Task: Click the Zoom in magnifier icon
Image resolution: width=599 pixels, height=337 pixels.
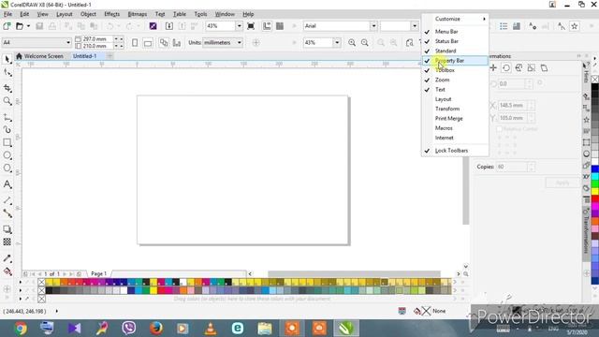Action: tap(352, 42)
